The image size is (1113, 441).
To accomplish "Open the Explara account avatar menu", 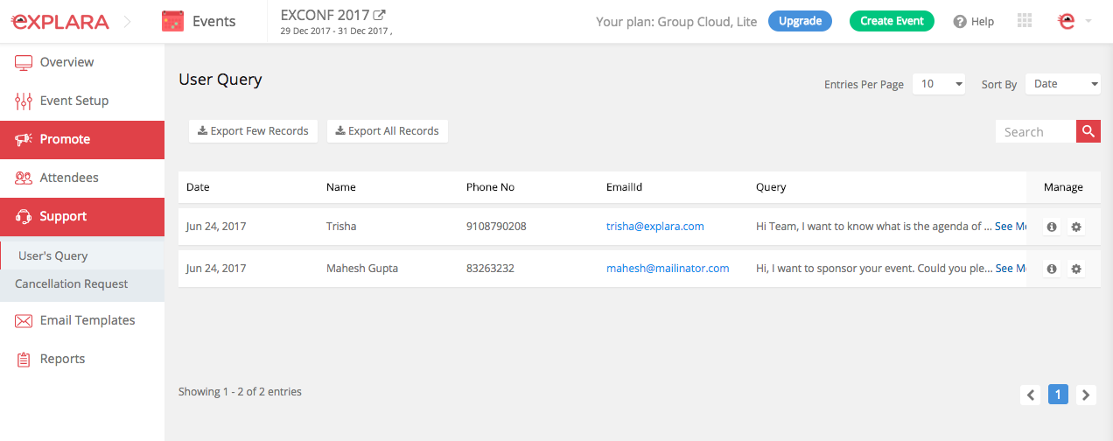I will point(1067,21).
